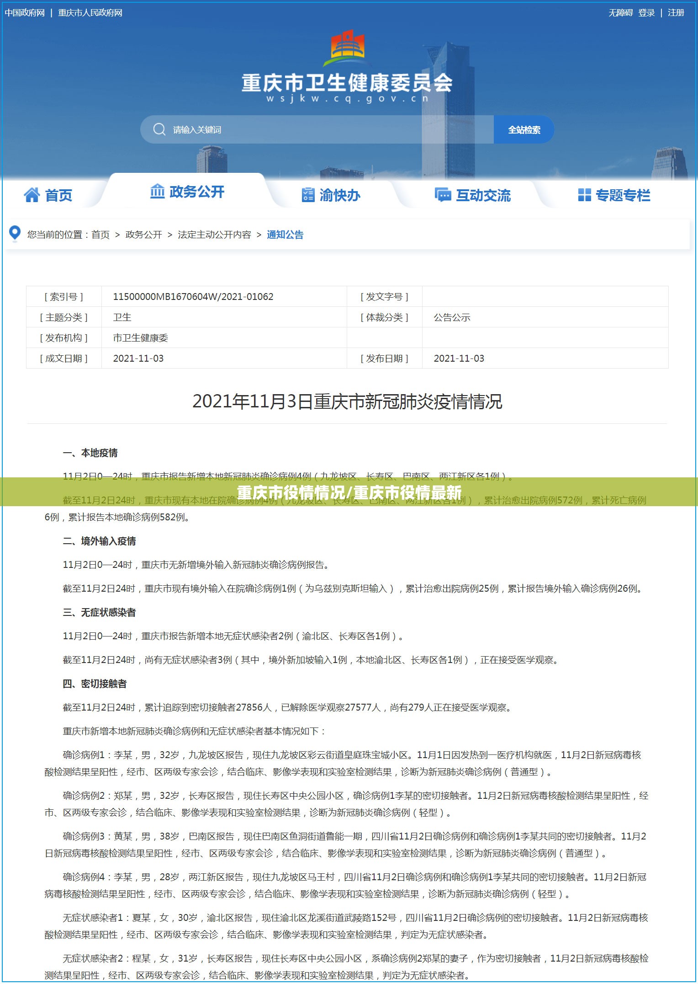Click the 注册 register link
The width and height of the screenshot is (698, 984).
(676, 13)
